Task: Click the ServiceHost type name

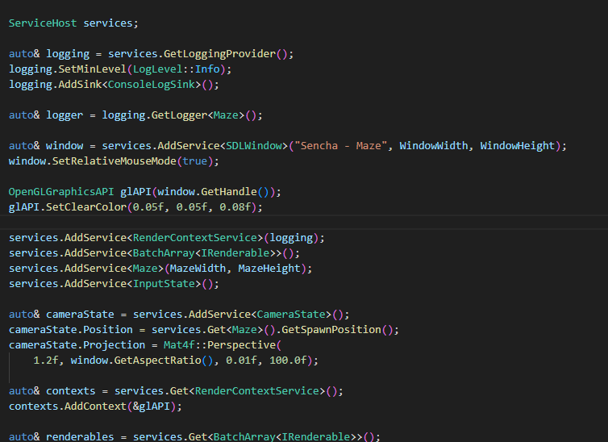Action: pyautogui.click(x=43, y=23)
